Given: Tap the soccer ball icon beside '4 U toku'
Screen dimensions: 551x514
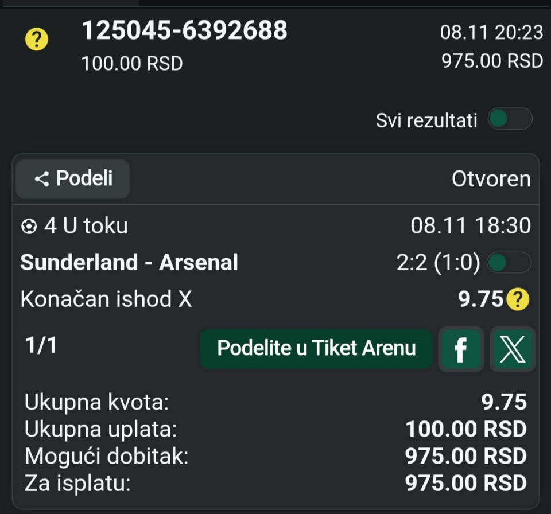Looking at the screenshot, I should click(x=29, y=227).
